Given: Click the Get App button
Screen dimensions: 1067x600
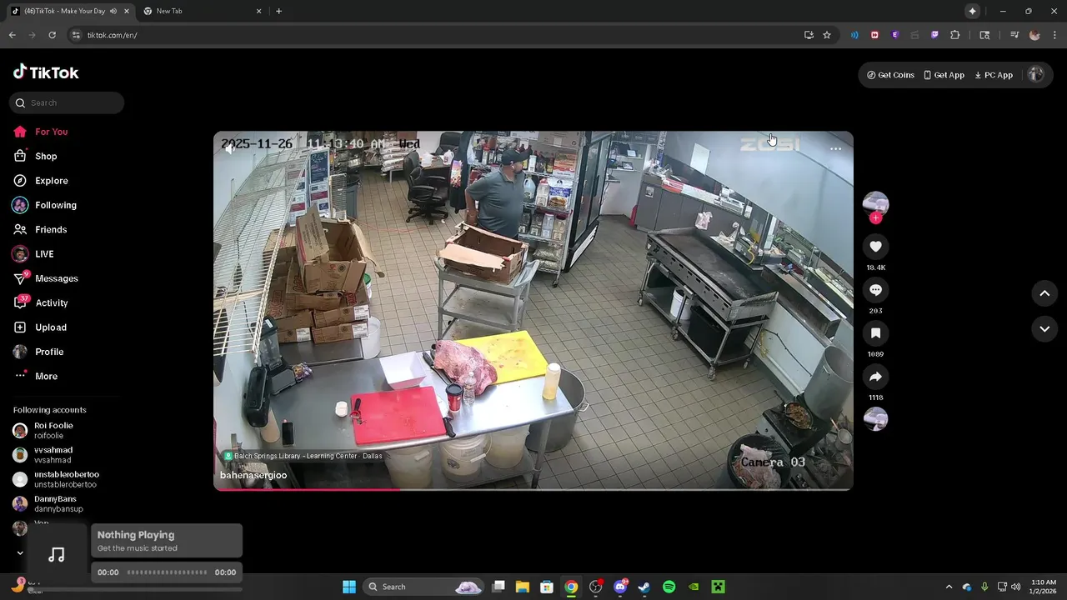Looking at the screenshot, I should click(x=944, y=75).
